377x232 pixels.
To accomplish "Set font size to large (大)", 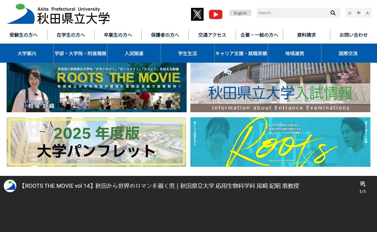I will [x=368, y=13].
